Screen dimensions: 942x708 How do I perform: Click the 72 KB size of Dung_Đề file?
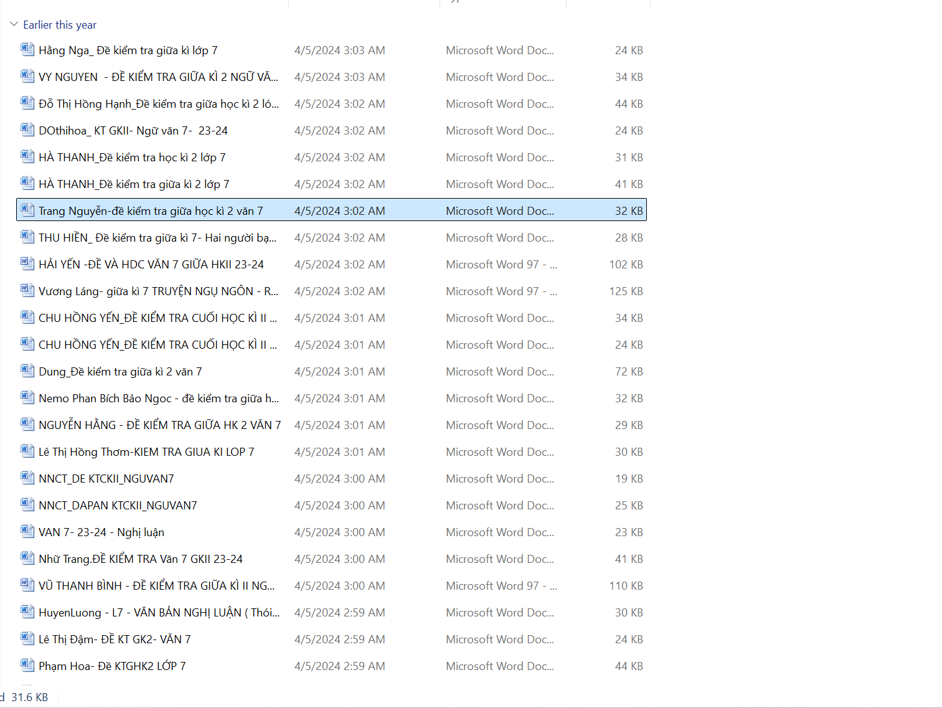629,372
